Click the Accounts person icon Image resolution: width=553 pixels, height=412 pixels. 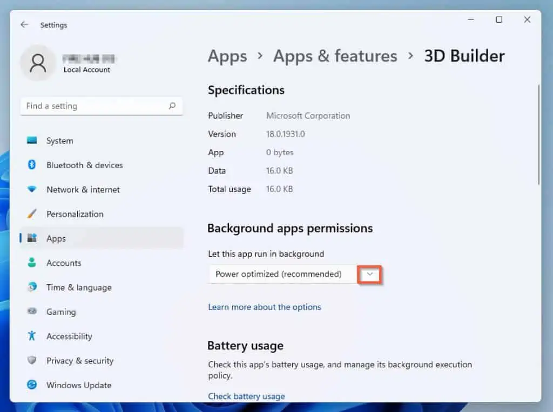(x=32, y=263)
